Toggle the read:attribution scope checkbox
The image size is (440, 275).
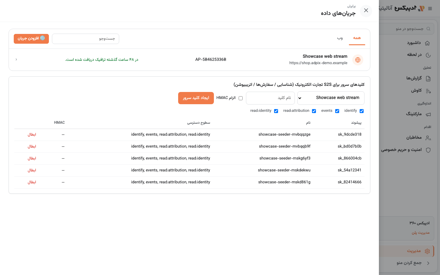pos(314,111)
